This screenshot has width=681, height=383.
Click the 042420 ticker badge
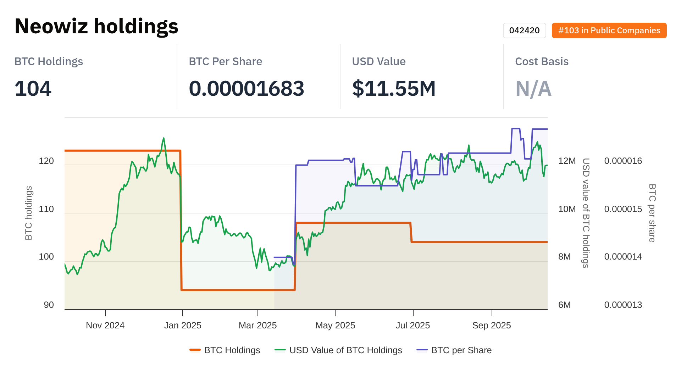pyautogui.click(x=524, y=30)
